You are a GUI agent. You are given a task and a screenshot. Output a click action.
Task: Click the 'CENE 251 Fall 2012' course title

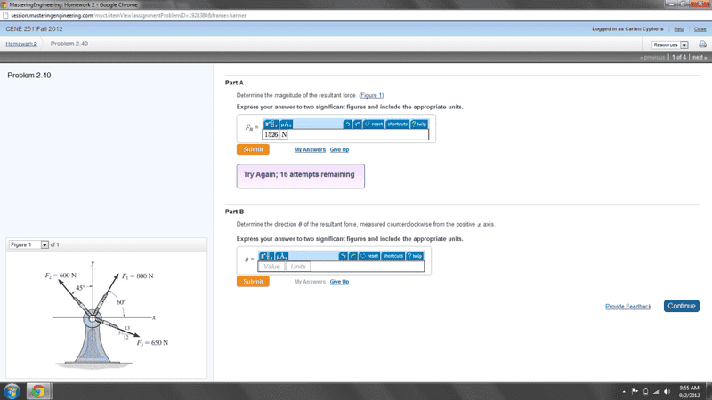point(34,29)
